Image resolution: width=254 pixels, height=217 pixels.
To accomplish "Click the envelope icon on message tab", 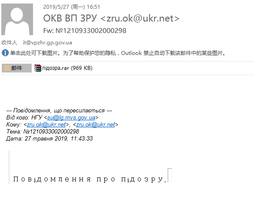I will coord(7,68).
